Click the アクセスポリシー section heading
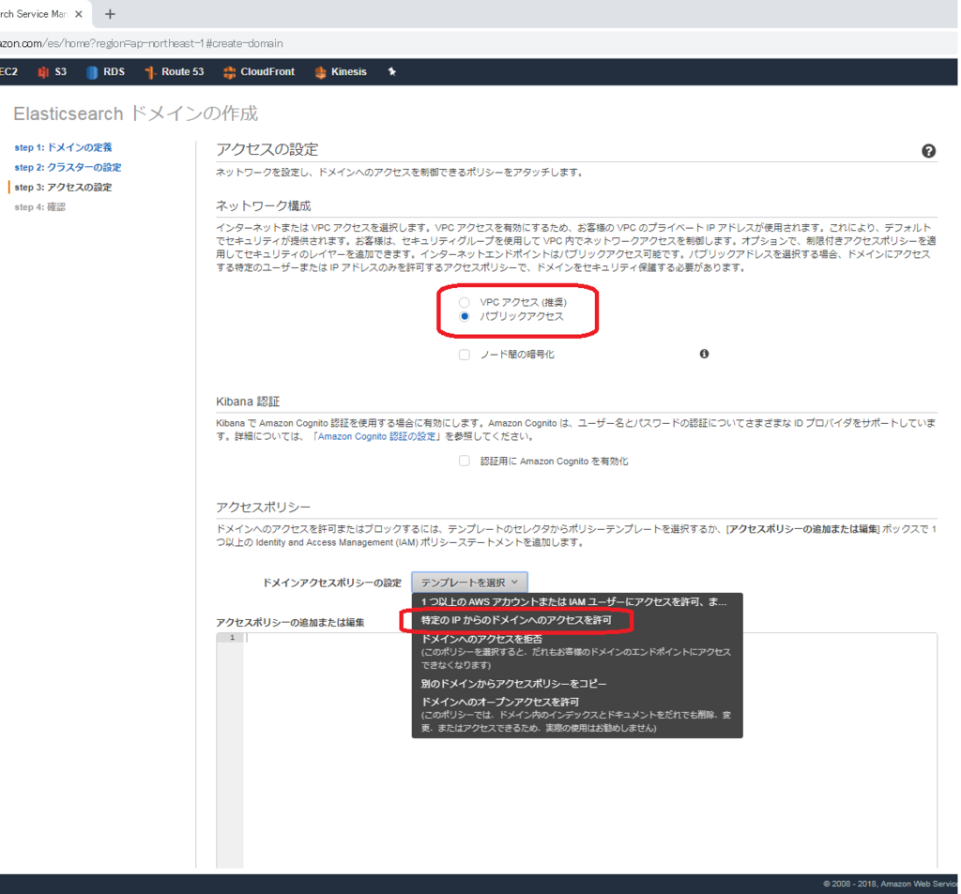 264,507
